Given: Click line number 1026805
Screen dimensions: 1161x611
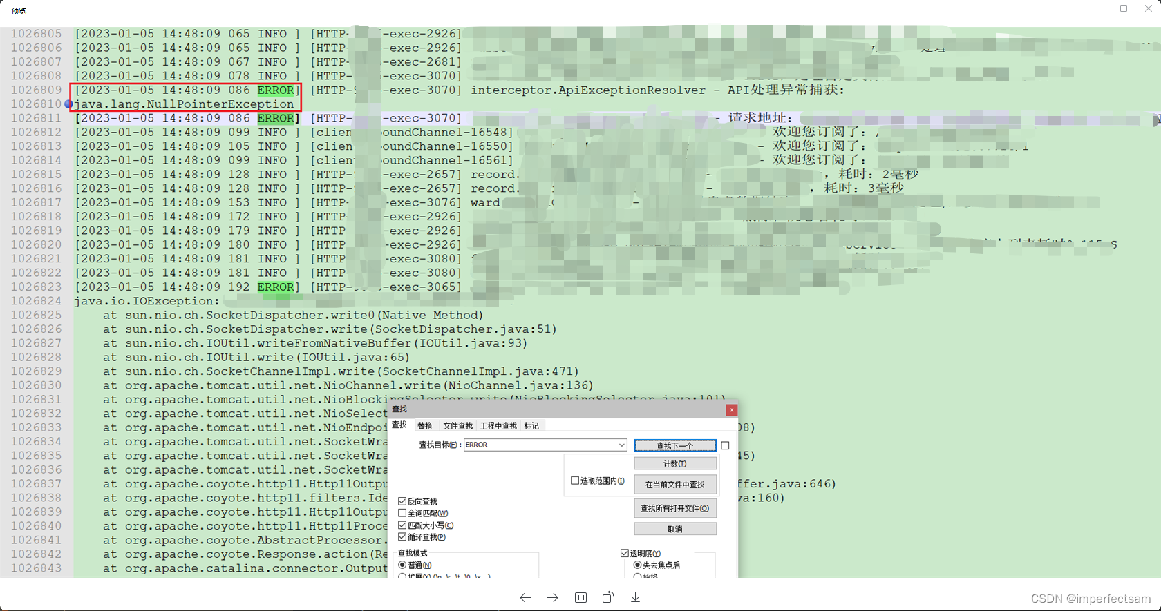Looking at the screenshot, I should 36,34.
